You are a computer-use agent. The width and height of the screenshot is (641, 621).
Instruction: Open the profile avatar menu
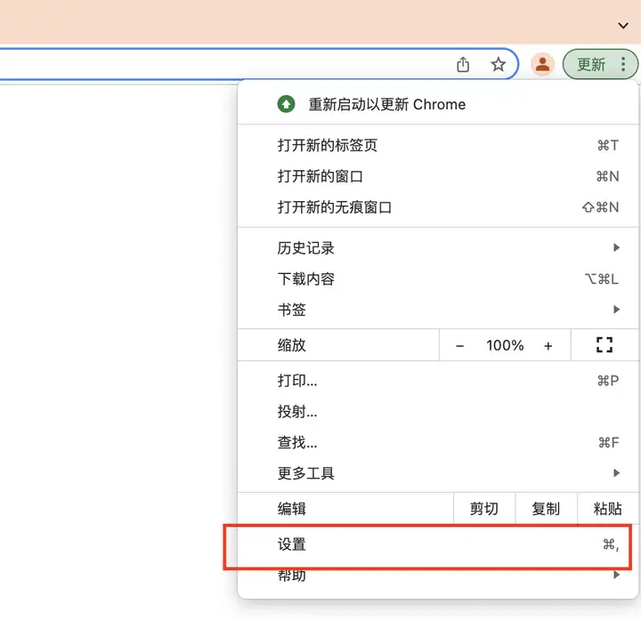pyautogui.click(x=542, y=64)
